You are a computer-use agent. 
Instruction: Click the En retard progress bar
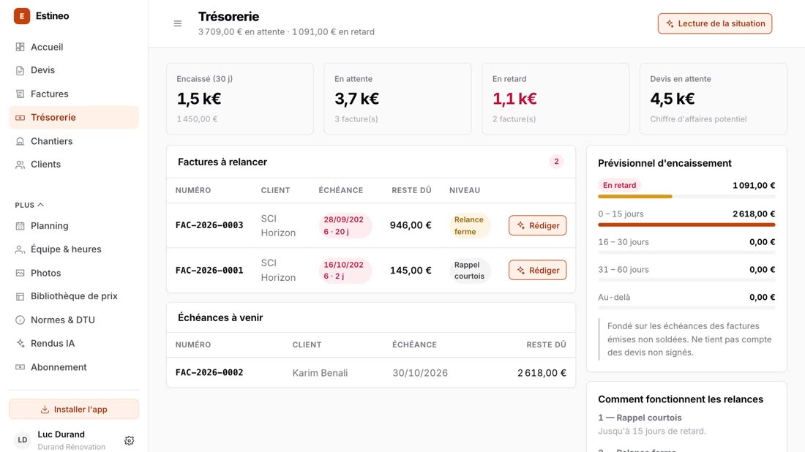pos(686,197)
